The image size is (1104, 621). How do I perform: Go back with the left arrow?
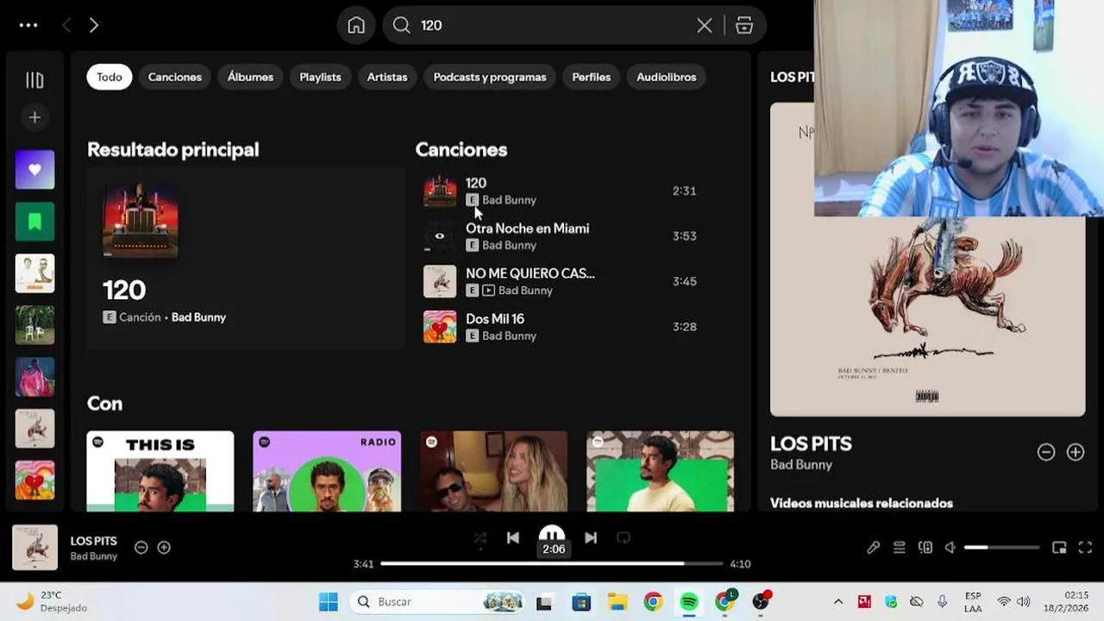66,25
